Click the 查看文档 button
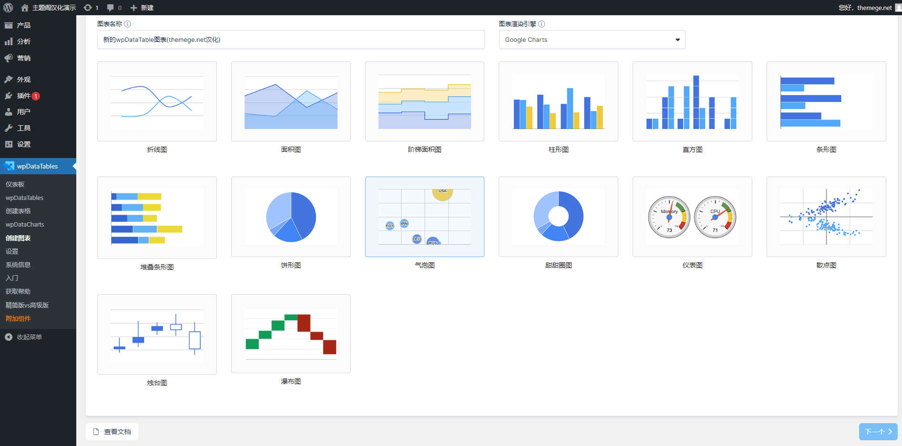 coord(112,432)
